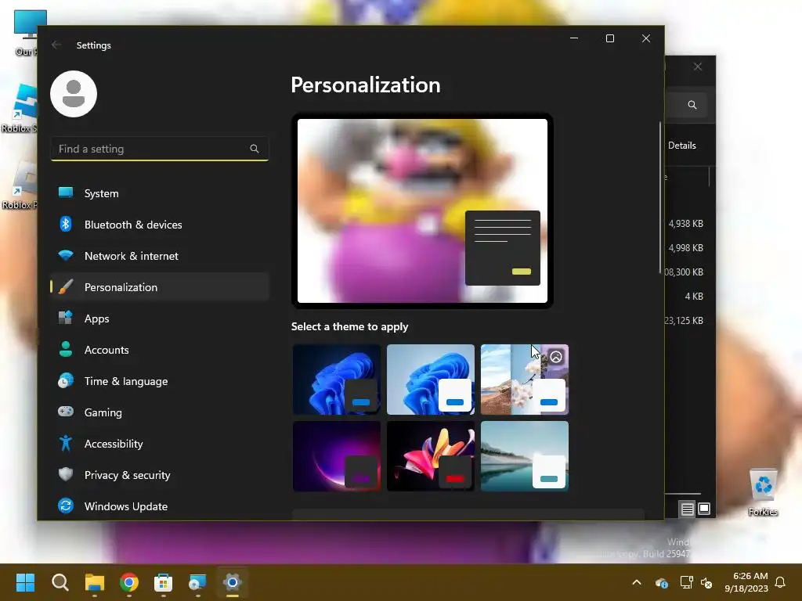Open Microsoft Store from taskbar
Screen dimensions: 802x601
[x=163, y=582]
